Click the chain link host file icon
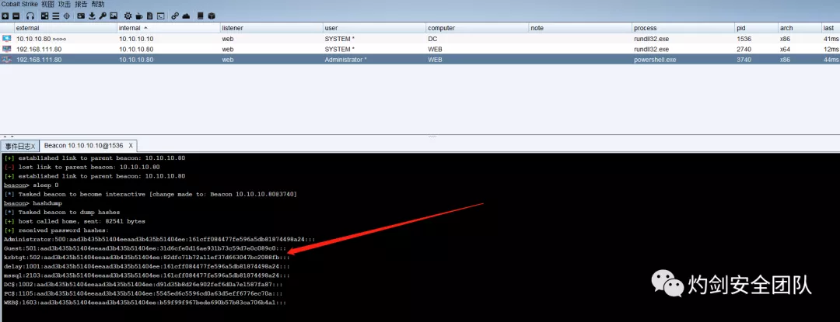 175,16
